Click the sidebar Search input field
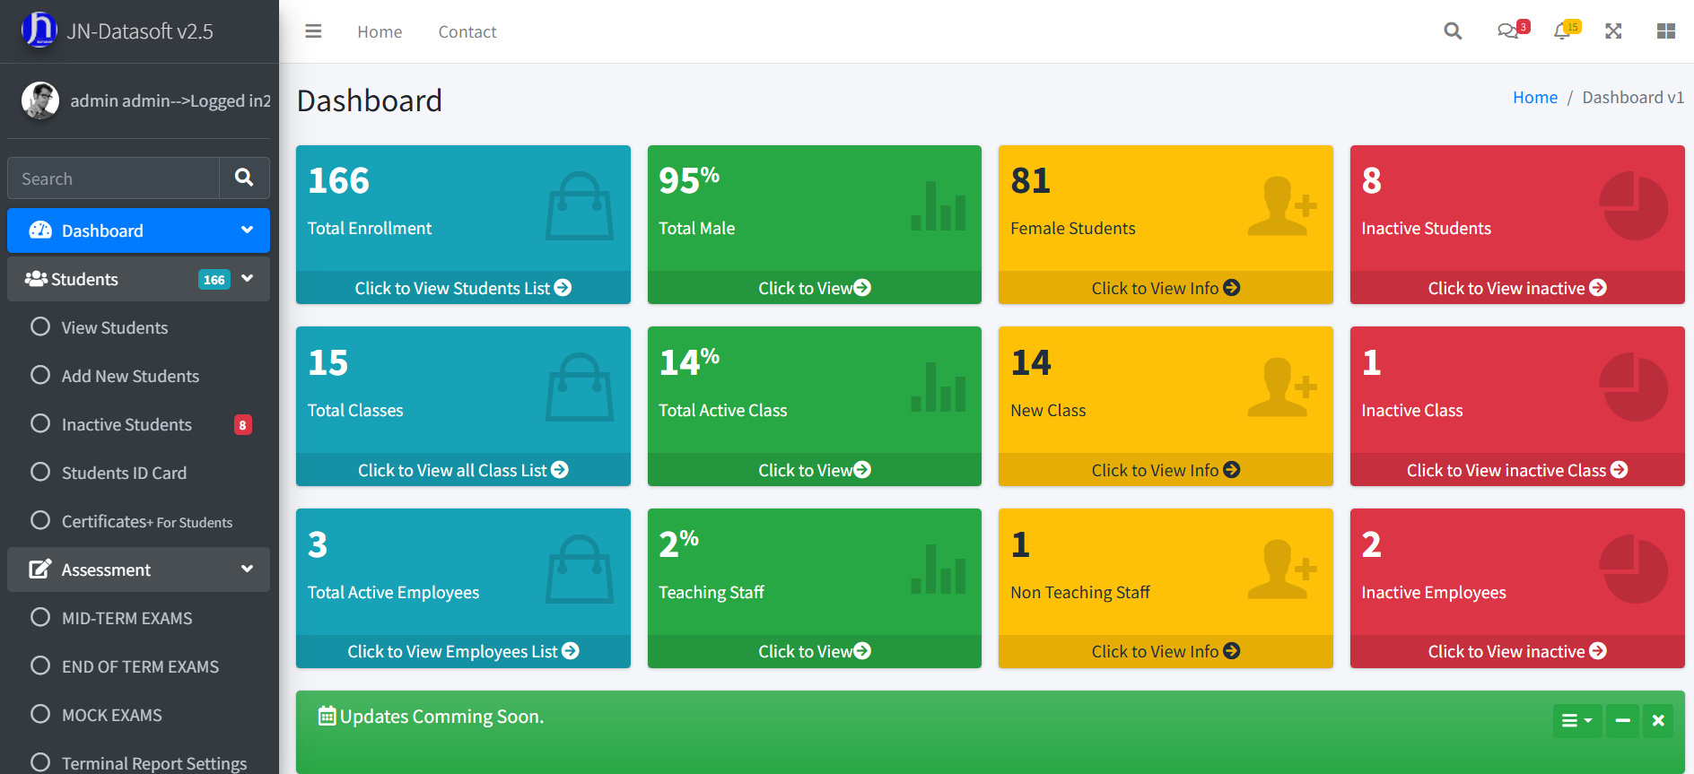 click(x=113, y=178)
